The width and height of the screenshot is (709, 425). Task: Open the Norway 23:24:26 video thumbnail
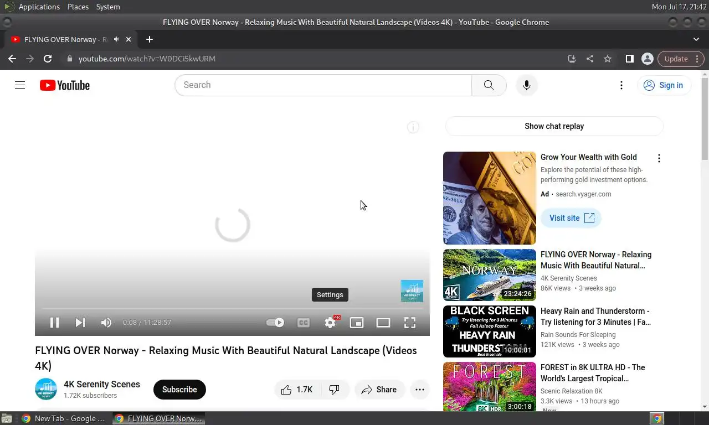(490, 275)
